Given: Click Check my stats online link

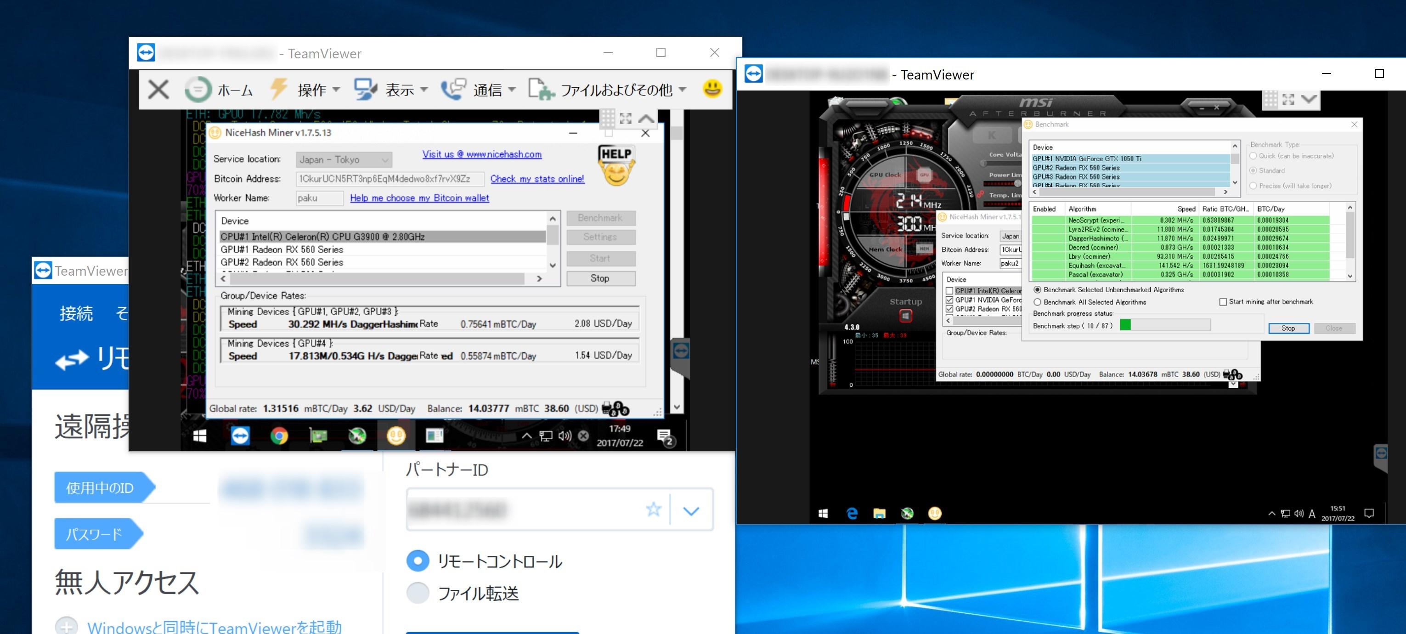Looking at the screenshot, I should (535, 177).
